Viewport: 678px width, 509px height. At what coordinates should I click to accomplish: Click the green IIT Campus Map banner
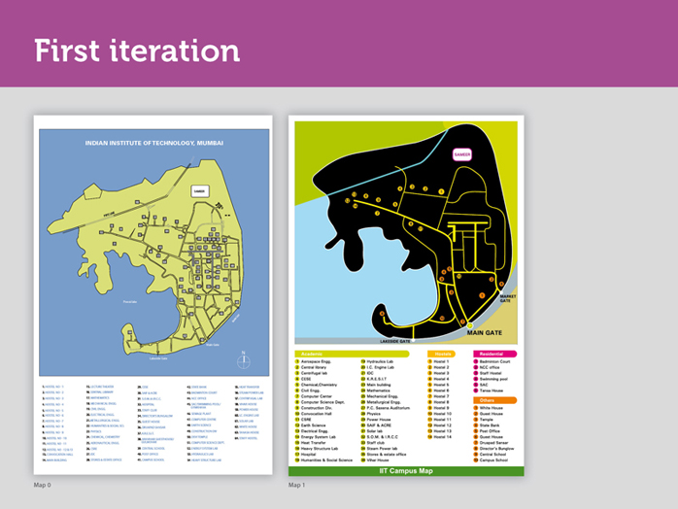(407, 471)
